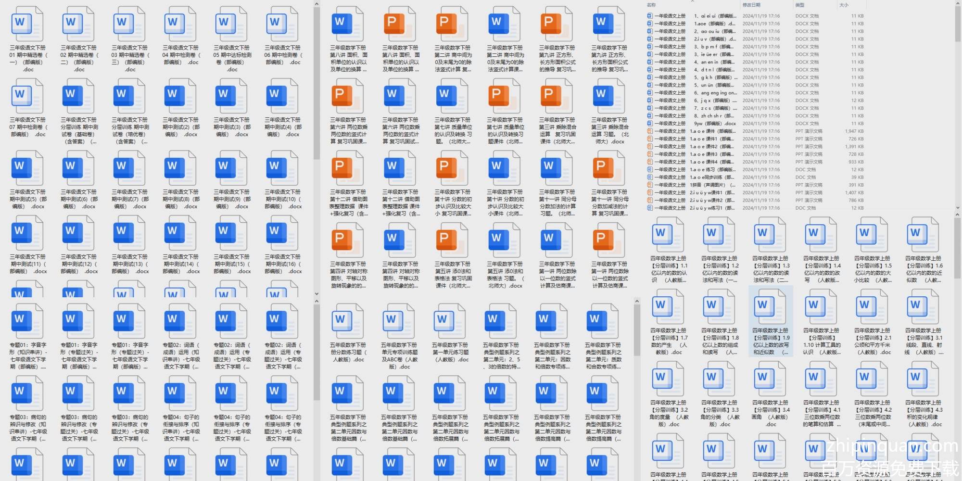The width and height of the screenshot is (962, 481).
Task: Open 三年级语文下册 01 期中精选卷 Word file
Action: tap(27, 24)
